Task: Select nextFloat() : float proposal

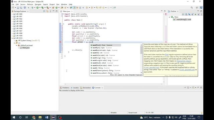Action: (x=106, y=45)
